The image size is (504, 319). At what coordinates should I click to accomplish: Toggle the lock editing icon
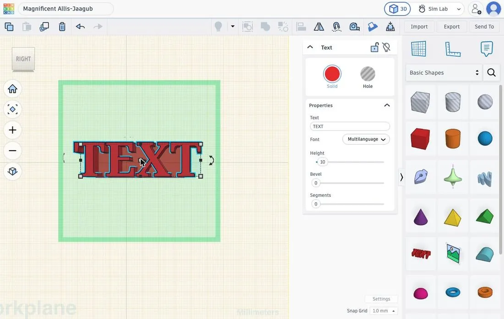coord(374,47)
